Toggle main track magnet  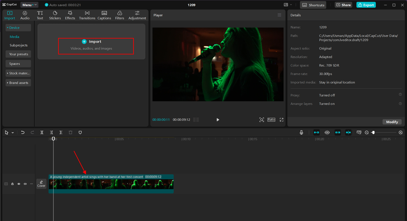[x=317, y=132]
